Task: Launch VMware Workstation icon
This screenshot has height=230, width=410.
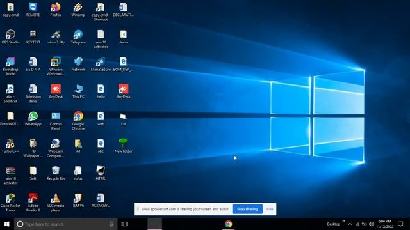Action: pyautogui.click(x=56, y=66)
